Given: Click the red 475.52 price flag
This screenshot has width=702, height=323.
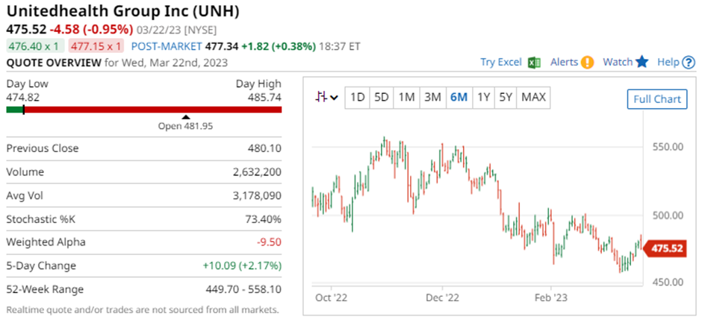Looking at the screenshot, I should tap(665, 249).
